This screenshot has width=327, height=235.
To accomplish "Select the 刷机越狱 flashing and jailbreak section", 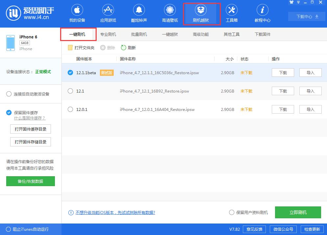I will pos(201,13).
